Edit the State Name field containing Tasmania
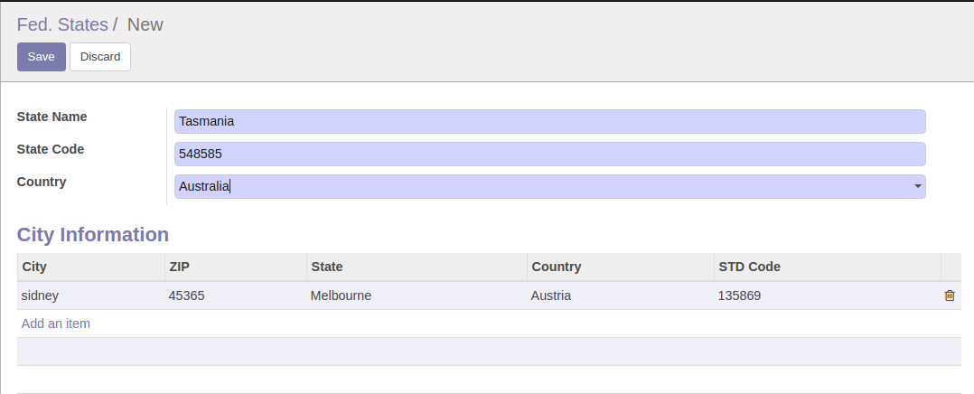 click(549, 121)
